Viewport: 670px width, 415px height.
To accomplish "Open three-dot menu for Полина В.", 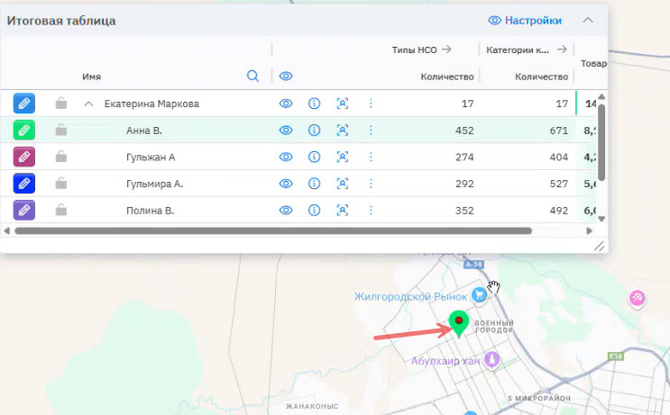I will pyautogui.click(x=371, y=211).
